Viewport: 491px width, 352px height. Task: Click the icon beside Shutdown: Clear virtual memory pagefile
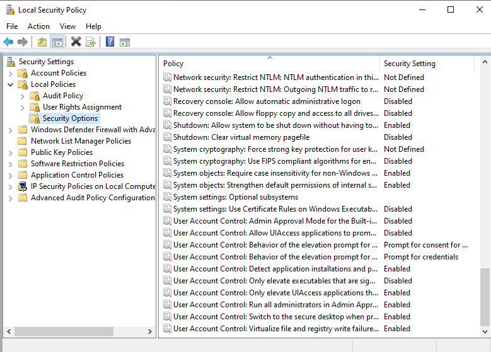[x=167, y=137]
